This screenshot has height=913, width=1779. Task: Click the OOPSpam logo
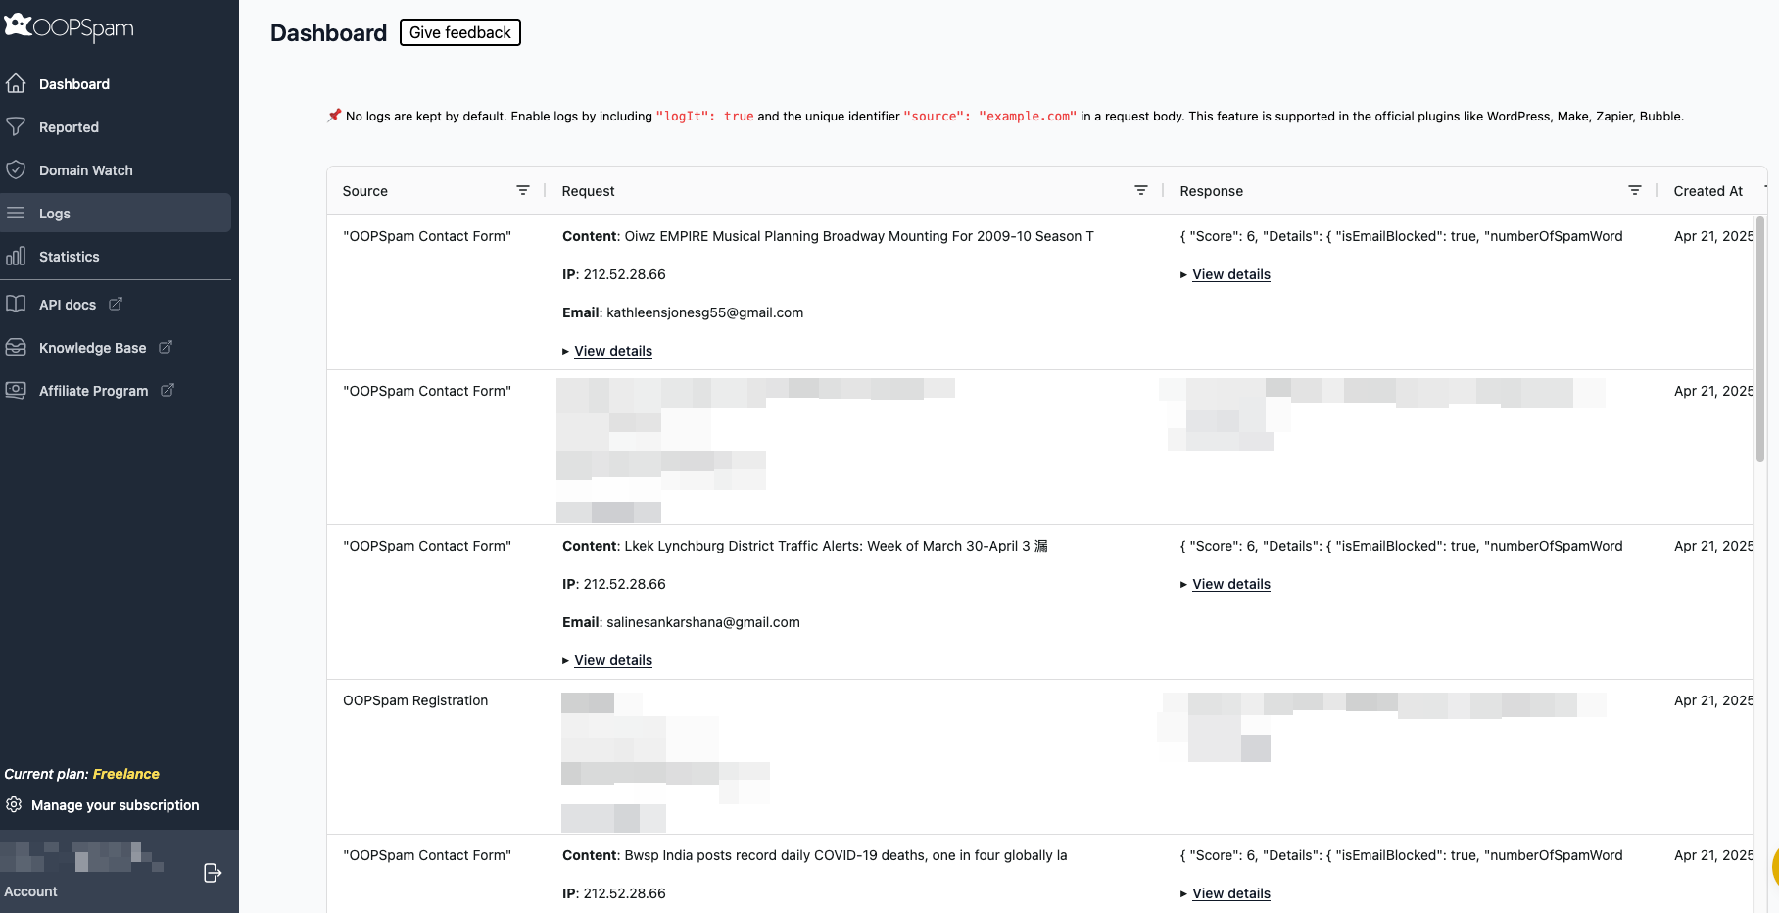point(69,27)
